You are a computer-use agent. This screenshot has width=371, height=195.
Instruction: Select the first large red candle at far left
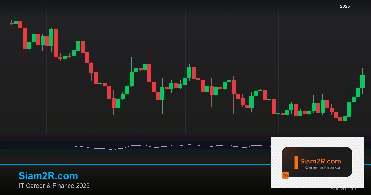(x=25, y=38)
